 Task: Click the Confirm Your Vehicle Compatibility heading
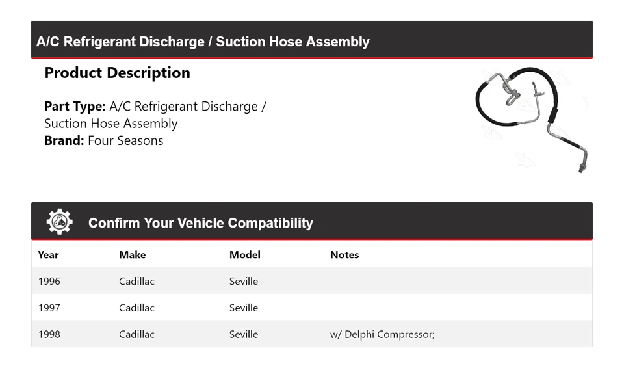[200, 223]
